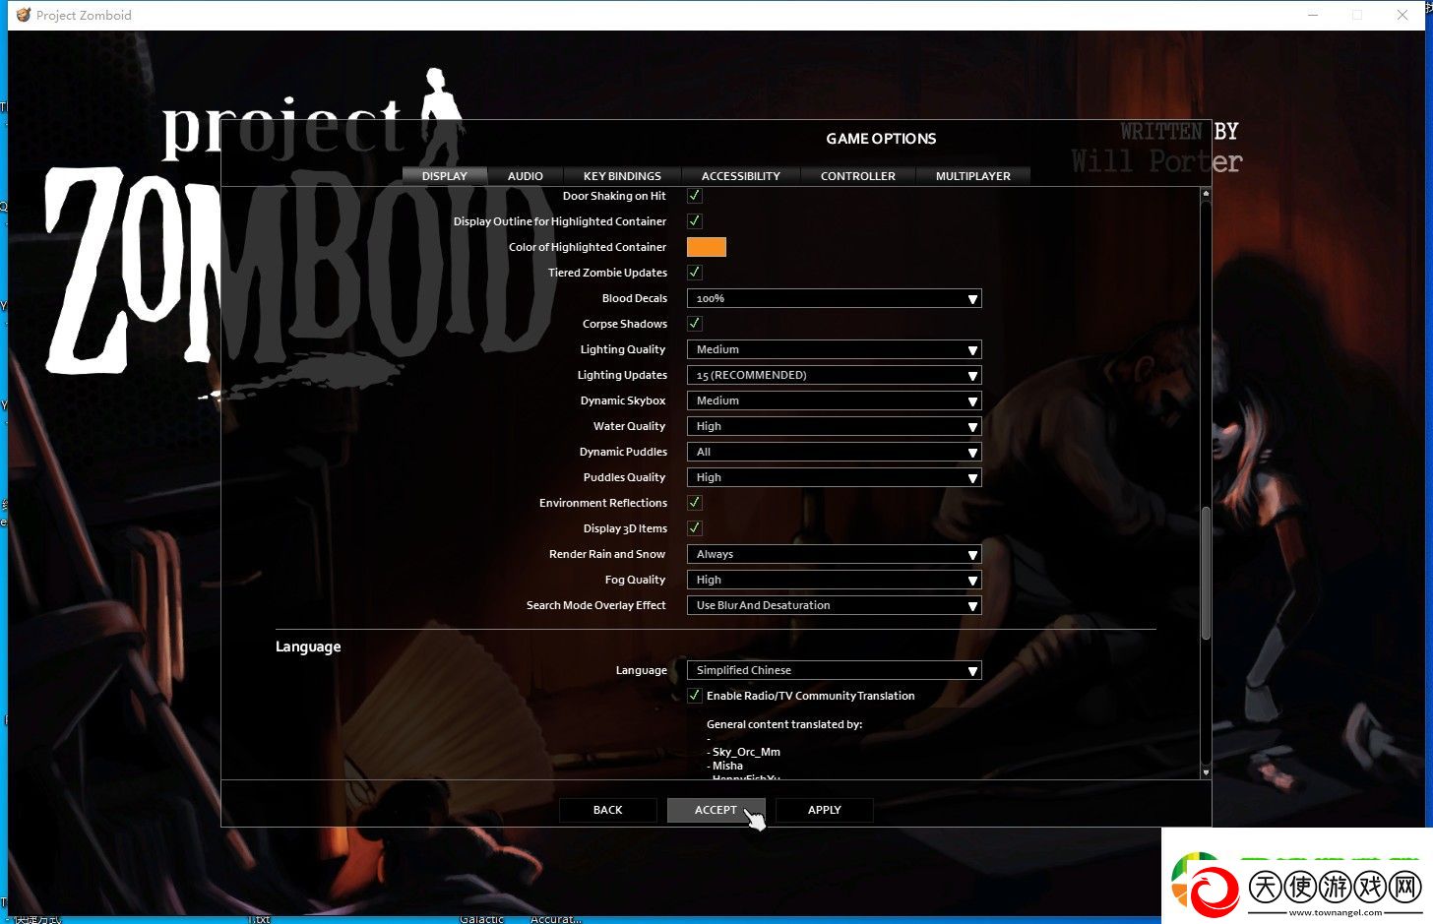This screenshot has height=924, width=1433.
Task: Open the Blood Decals dropdown
Action: click(x=834, y=298)
